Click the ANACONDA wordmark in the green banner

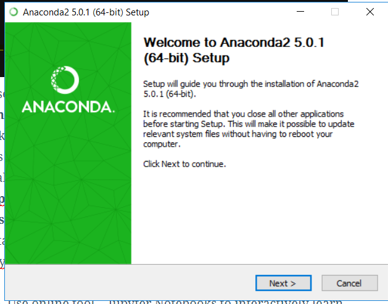pos(68,107)
